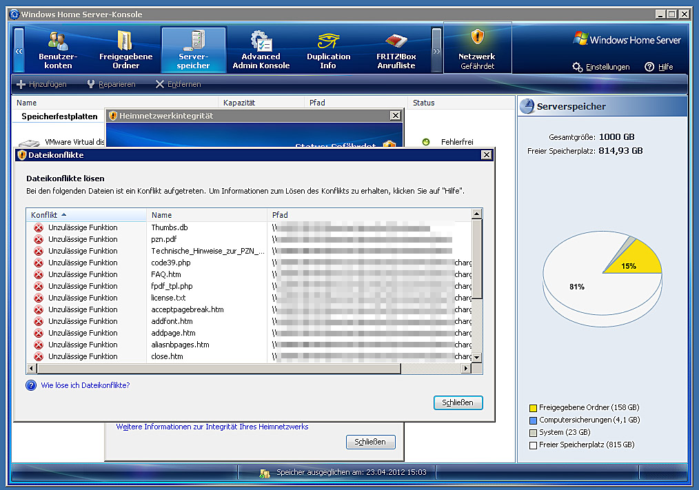This screenshot has width=699, height=490.
Task: Click the error icon for acceptpagebreak.htm
Action: point(39,309)
